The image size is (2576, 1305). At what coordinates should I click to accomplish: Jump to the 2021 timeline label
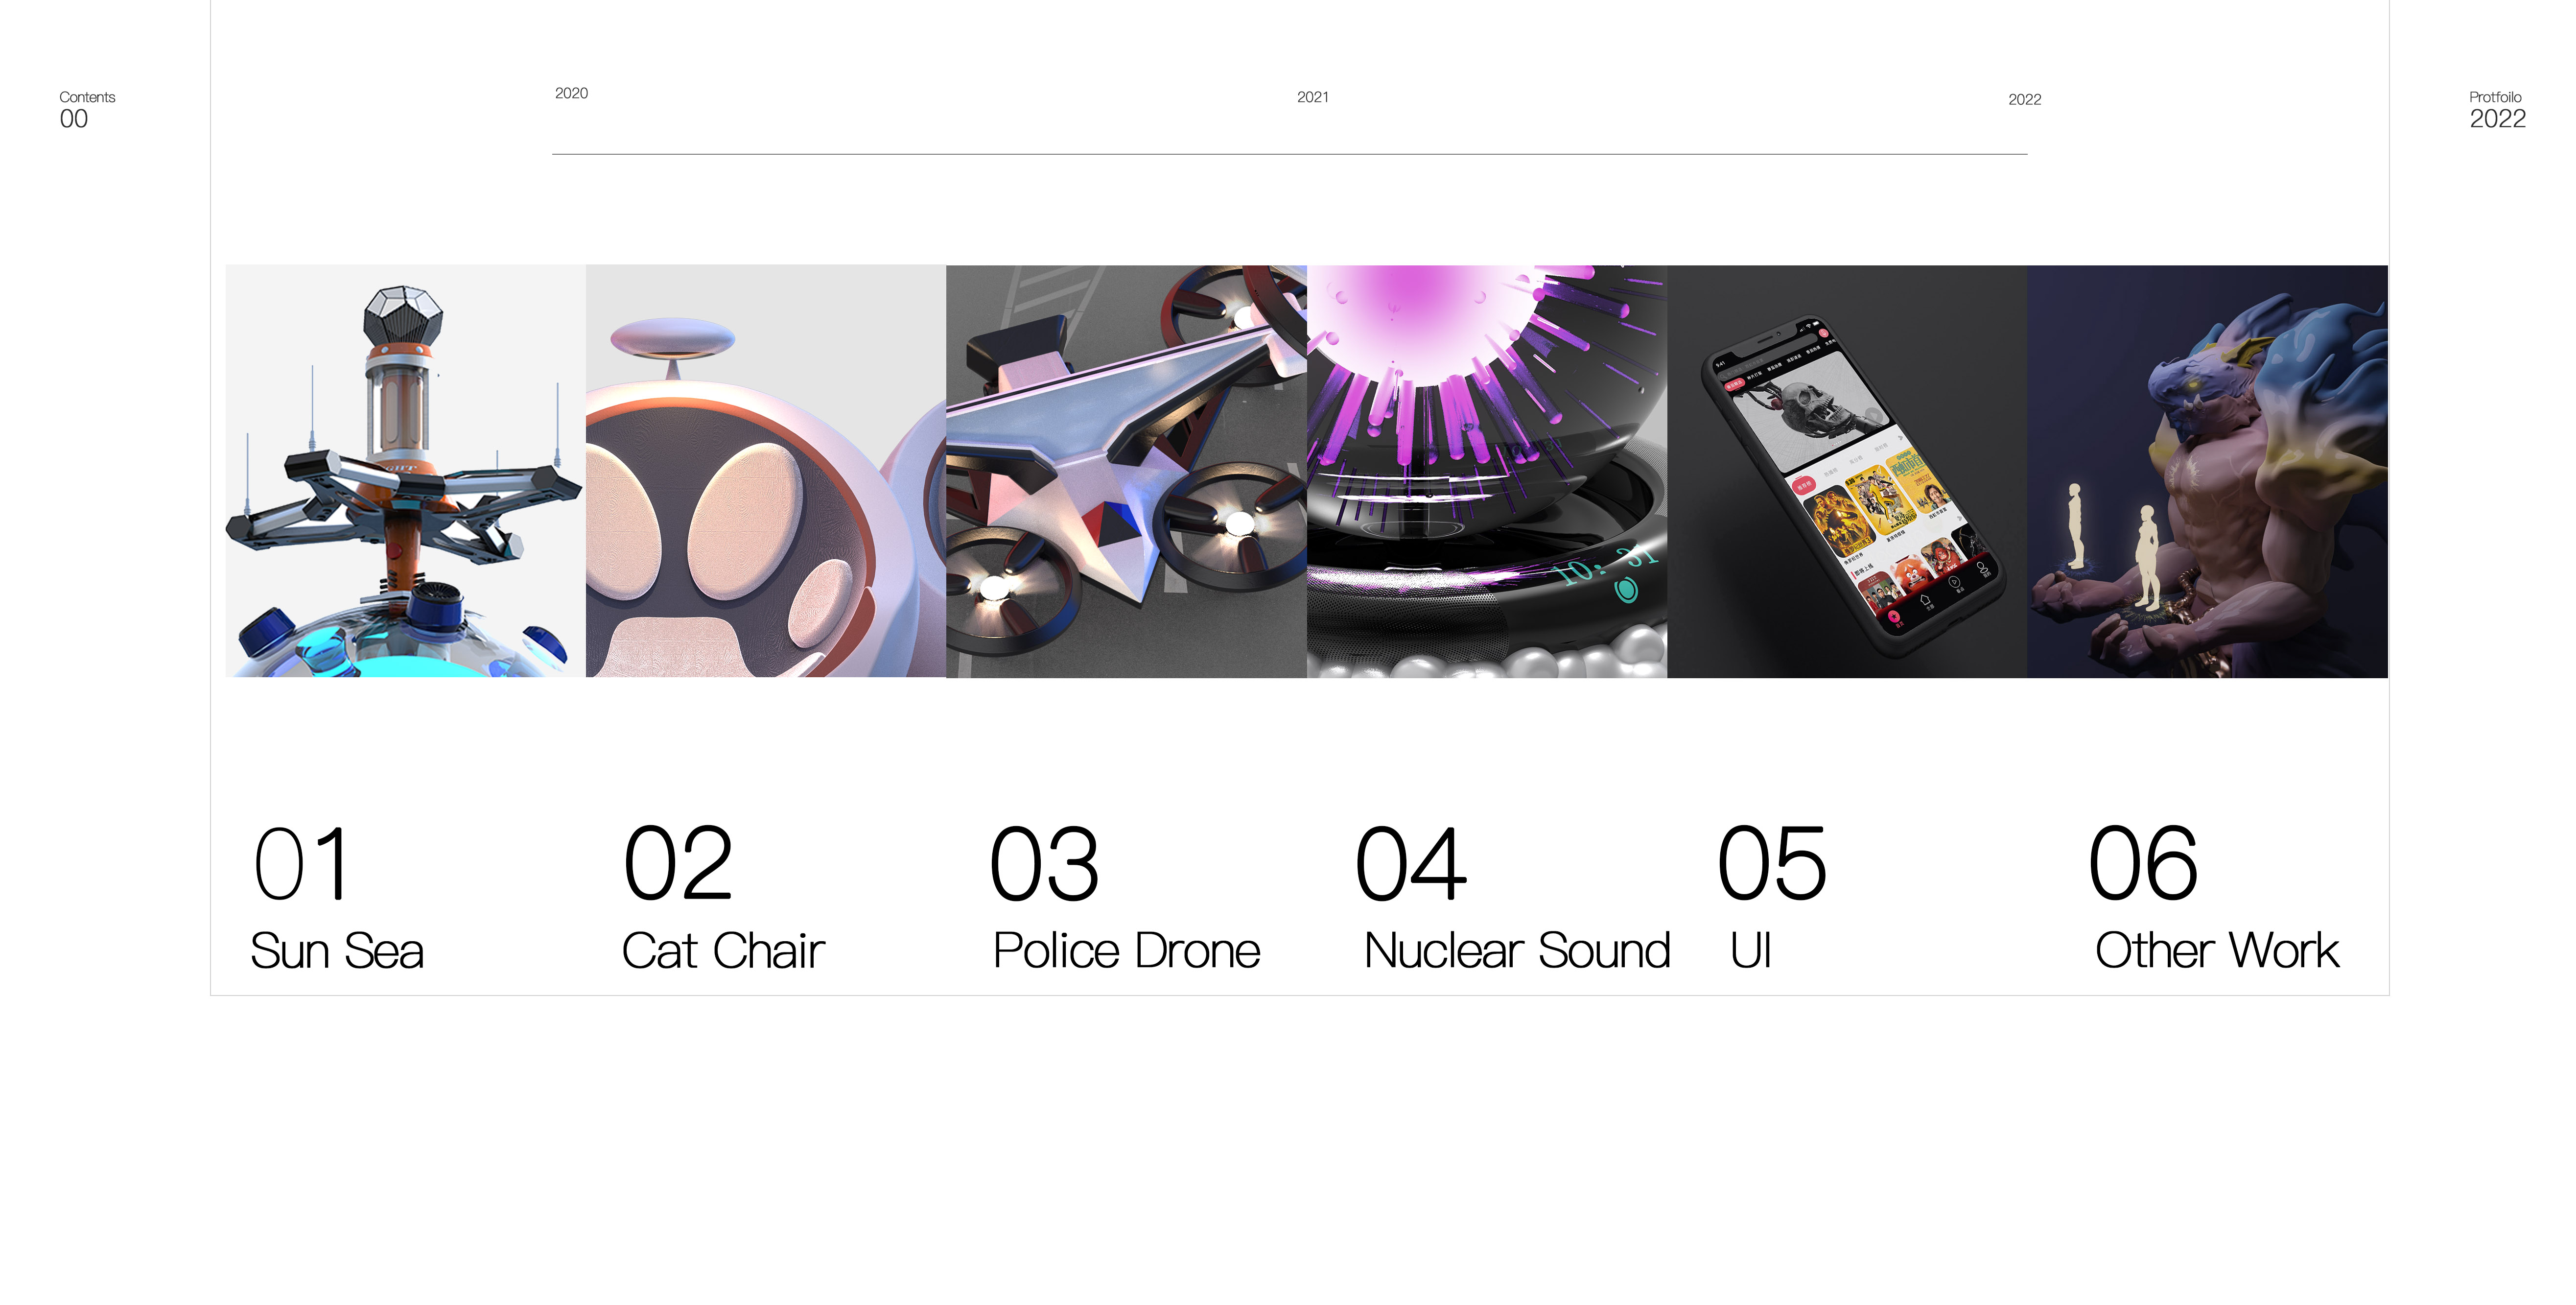(1312, 97)
